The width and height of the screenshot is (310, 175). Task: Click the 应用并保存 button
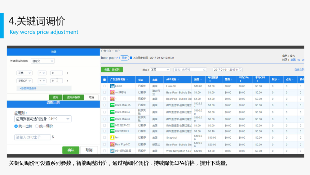pos(73,97)
